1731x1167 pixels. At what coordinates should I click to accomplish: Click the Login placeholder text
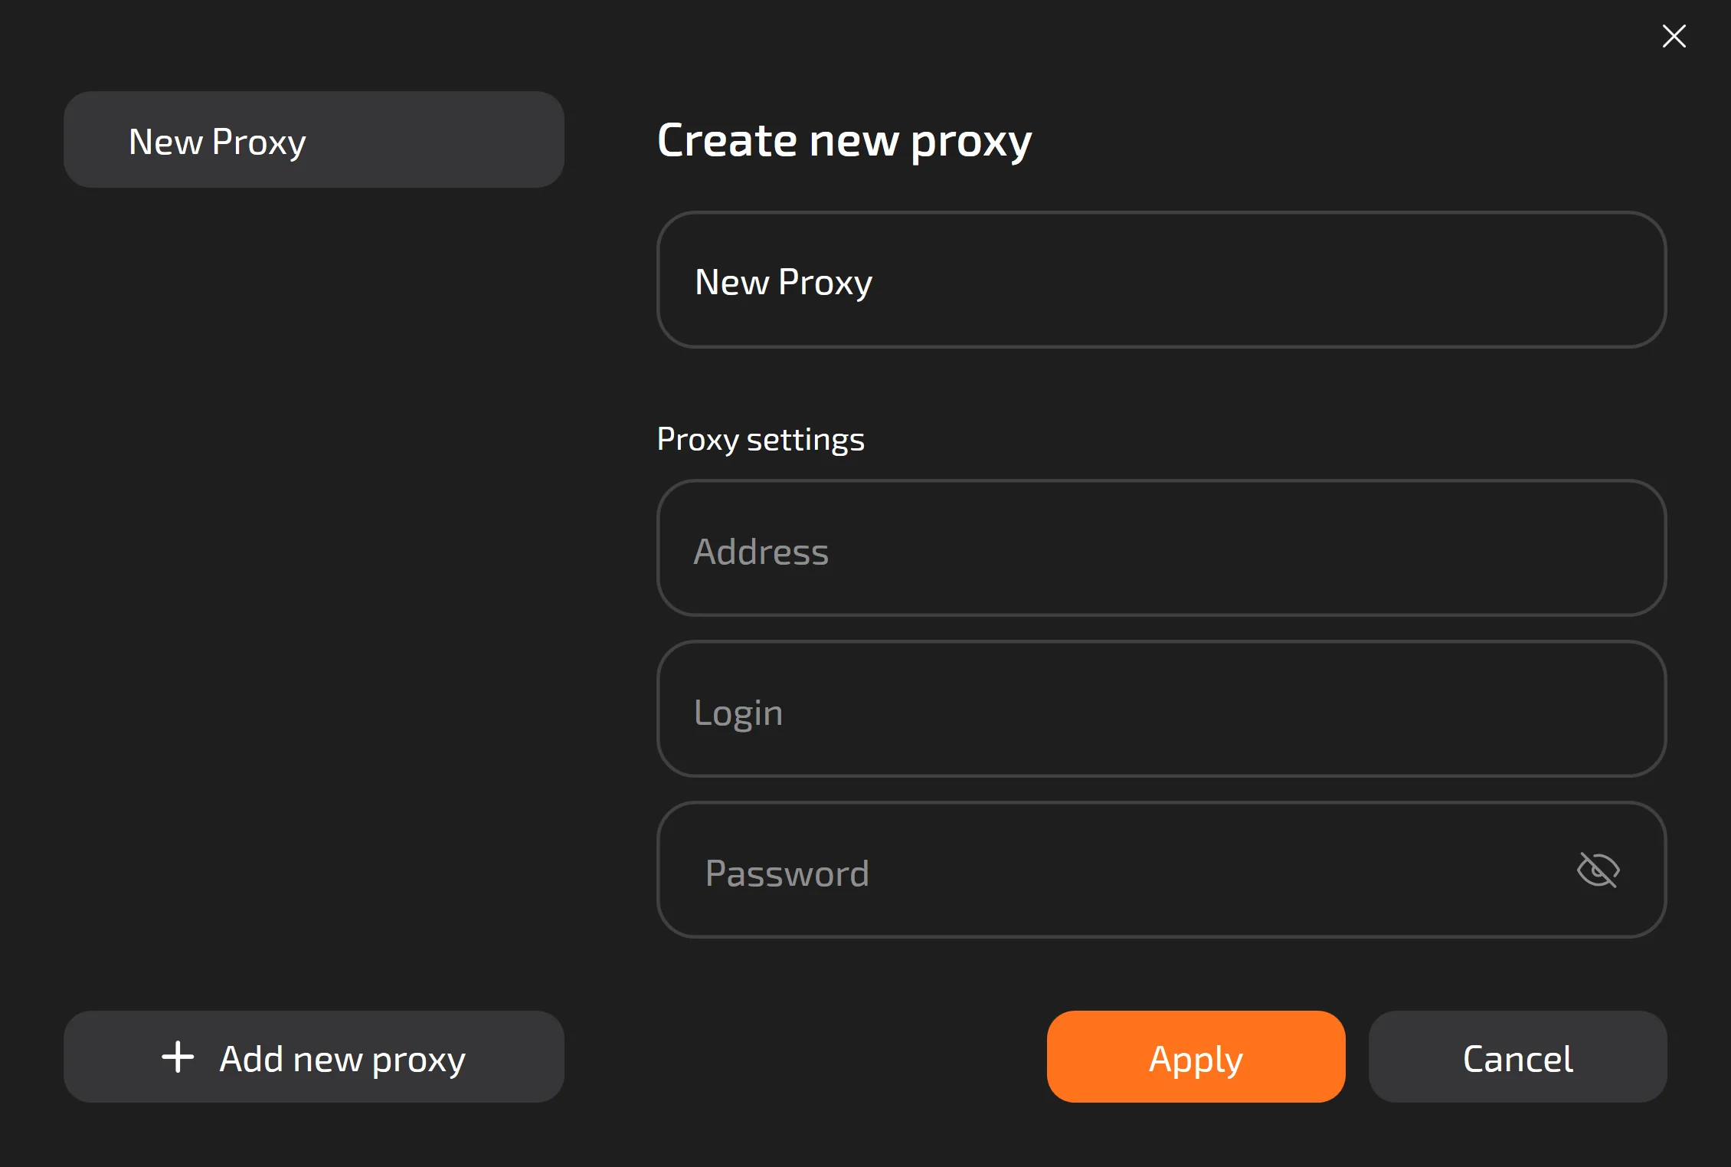click(x=738, y=713)
